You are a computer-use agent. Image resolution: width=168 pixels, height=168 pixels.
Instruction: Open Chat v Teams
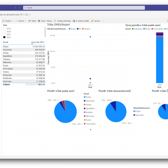pos(45,21)
